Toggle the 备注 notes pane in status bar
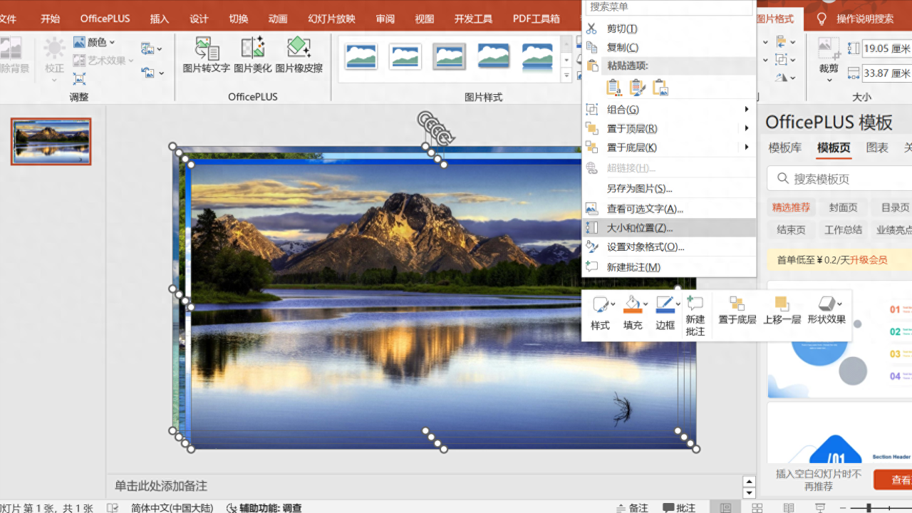 coord(631,507)
